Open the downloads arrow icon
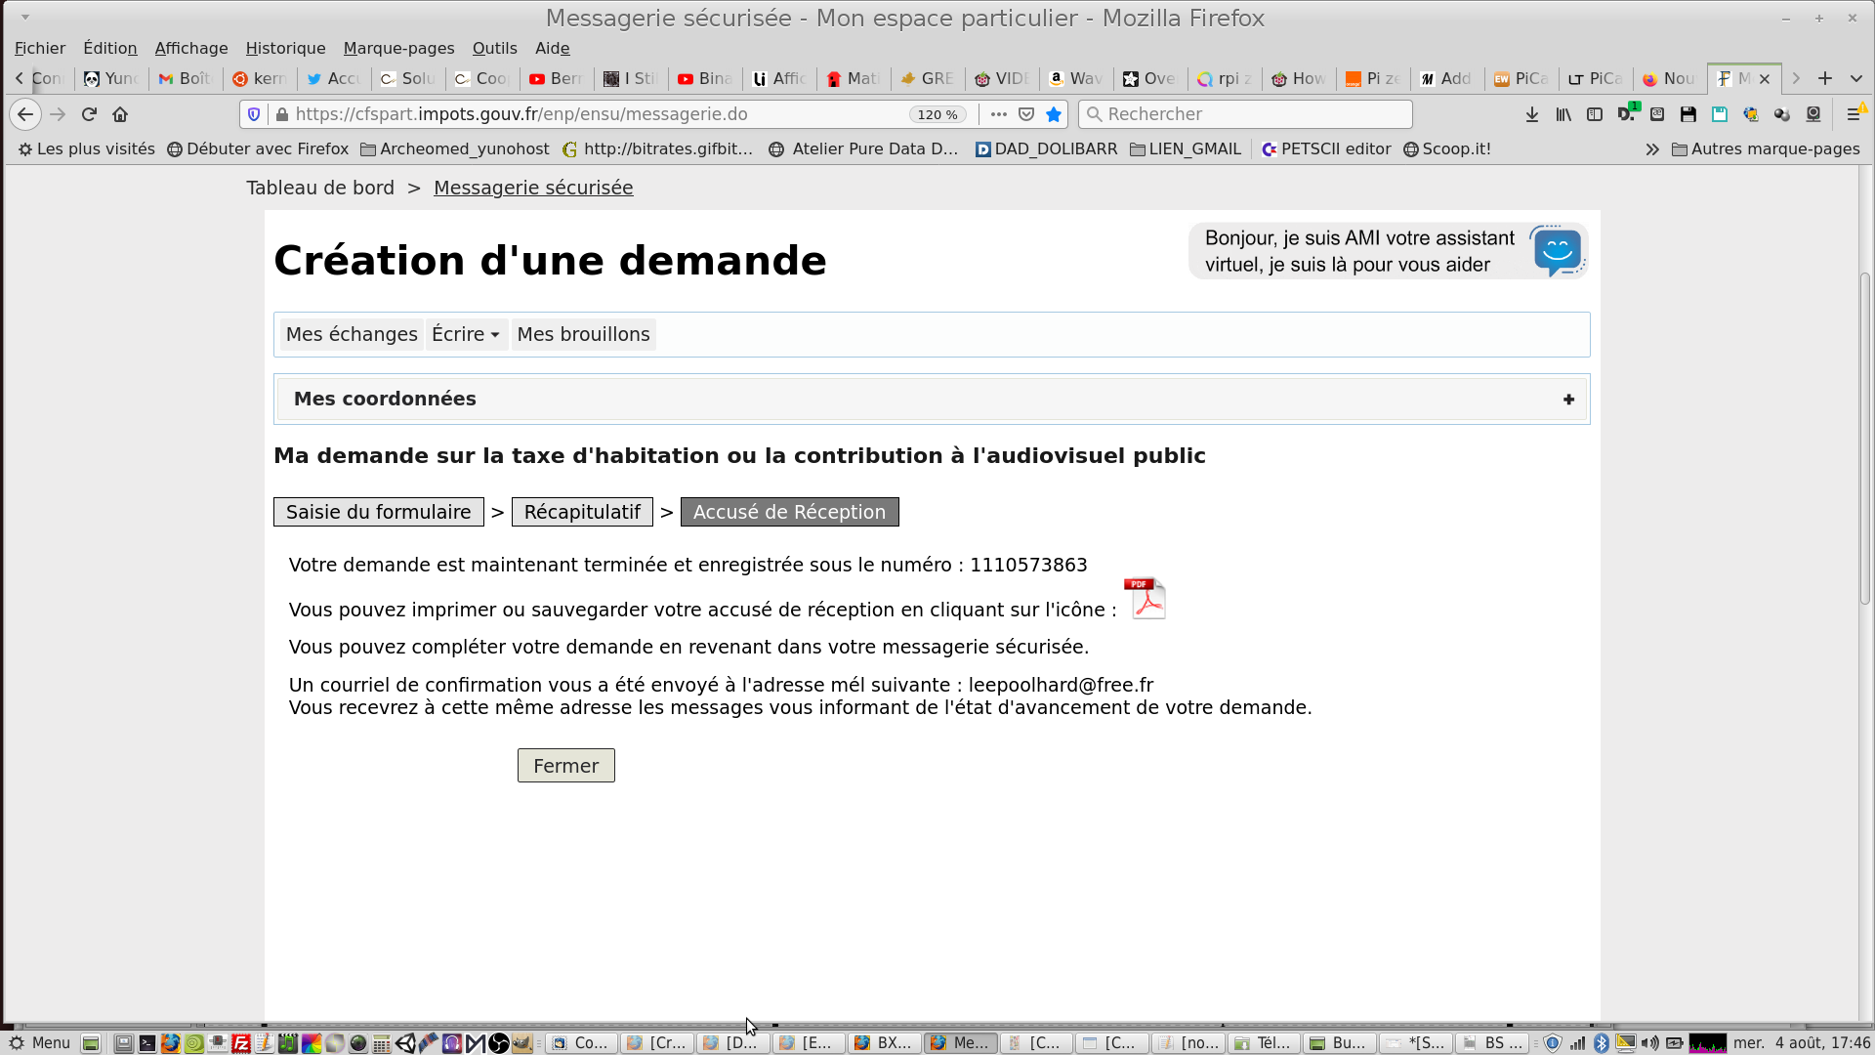This screenshot has height=1055, width=1875. coord(1532,114)
